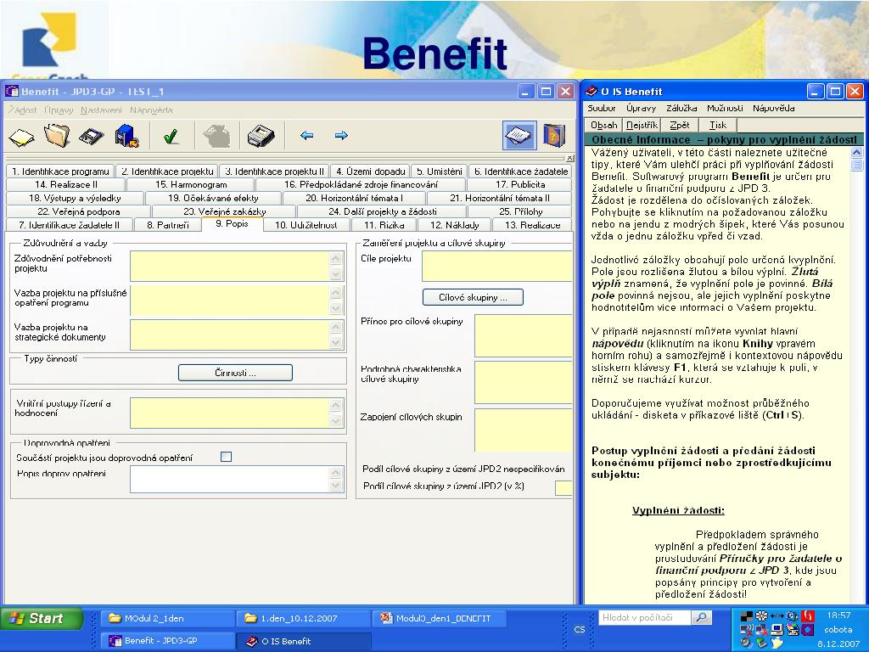
Task: Click the Rejstřík button in help window
Action: pyautogui.click(x=642, y=126)
